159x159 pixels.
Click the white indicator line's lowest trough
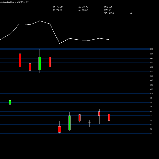[x=59, y=43]
